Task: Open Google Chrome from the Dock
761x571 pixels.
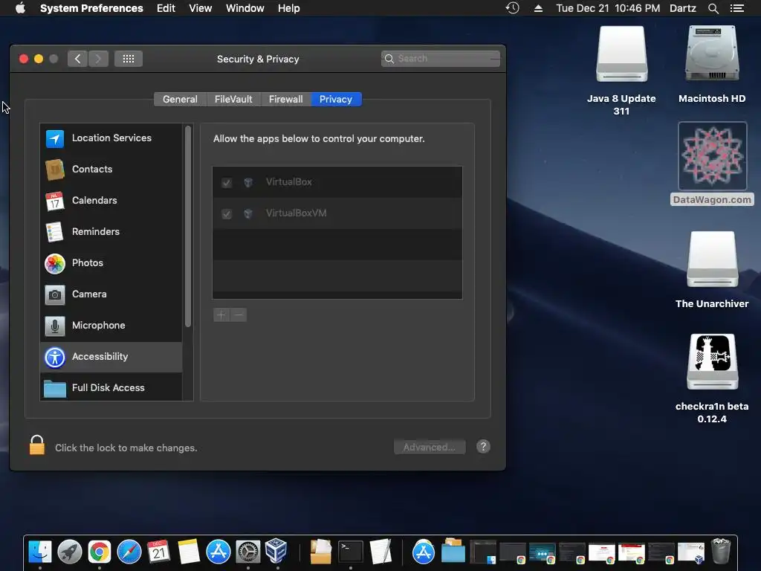Action: click(100, 552)
